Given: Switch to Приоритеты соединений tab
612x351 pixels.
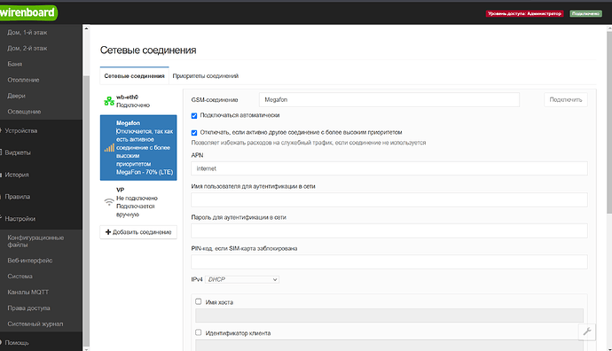Looking at the screenshot, I should pos(205,76).
